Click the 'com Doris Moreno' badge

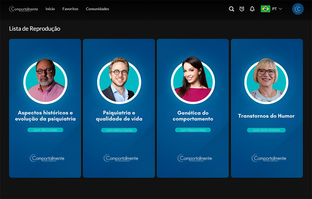coord(266,130)
